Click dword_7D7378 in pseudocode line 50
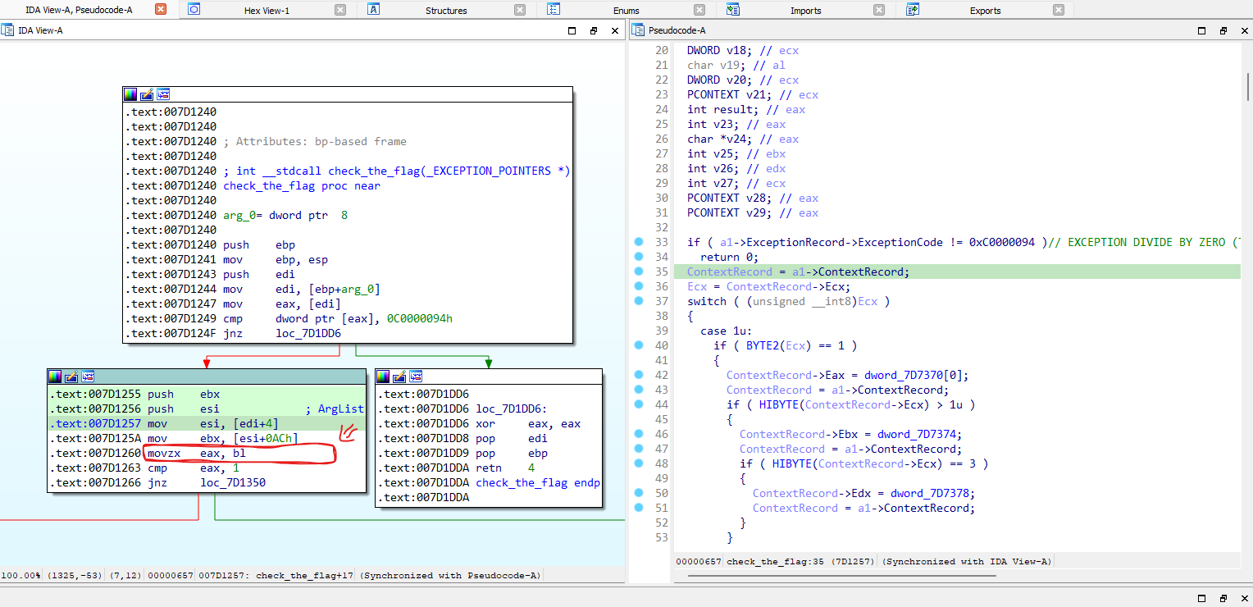This screenshot has width=1253, height=607. (928, 493)
